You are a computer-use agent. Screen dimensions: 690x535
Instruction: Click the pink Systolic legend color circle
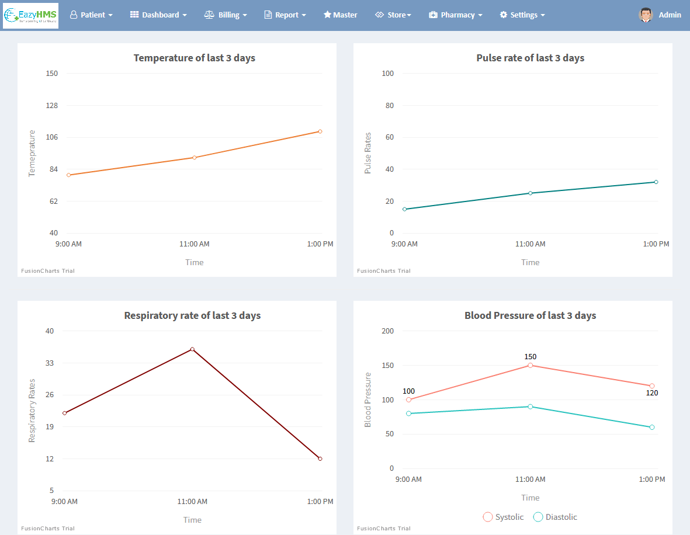click(488, 517)
